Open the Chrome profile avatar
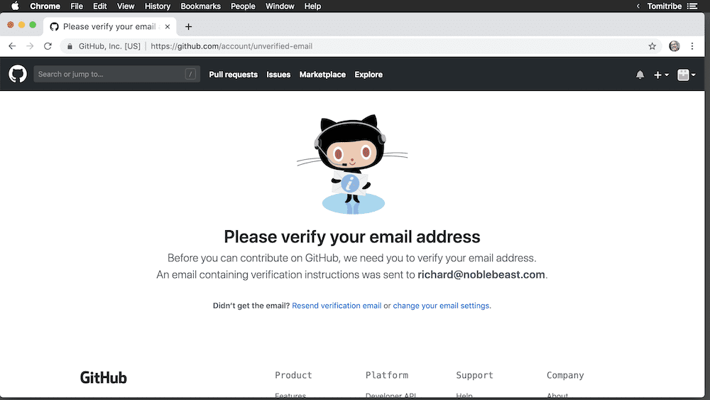Image resolution: width=710 pixels, height=400 pixels. pyautogui.click(x=674, y=46)
